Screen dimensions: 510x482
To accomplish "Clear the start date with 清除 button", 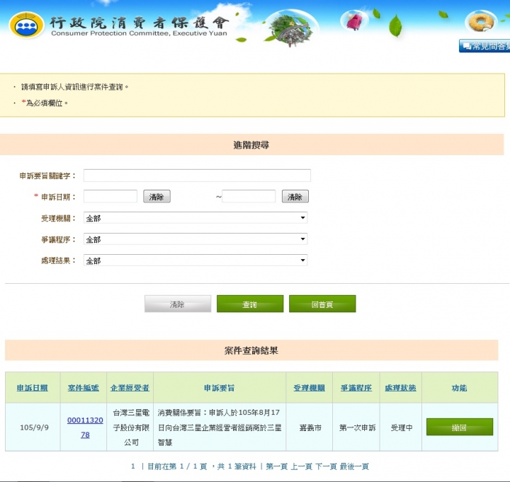I will pyautogui.click(x=157, y=197).
